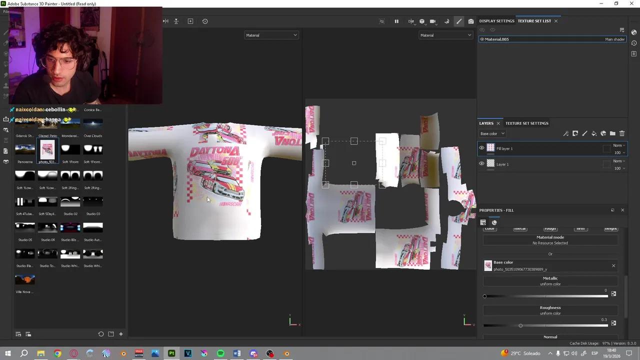Open the viewport split-mode dropdown icon
The image size is (640, 360).
pyautogui.click(x=411, y=21)
